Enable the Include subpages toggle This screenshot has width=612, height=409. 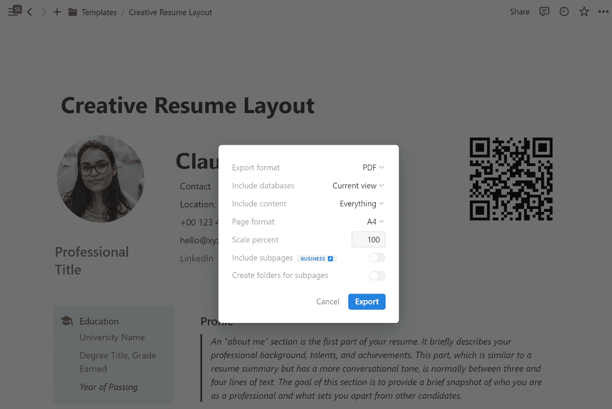point(377,258)
